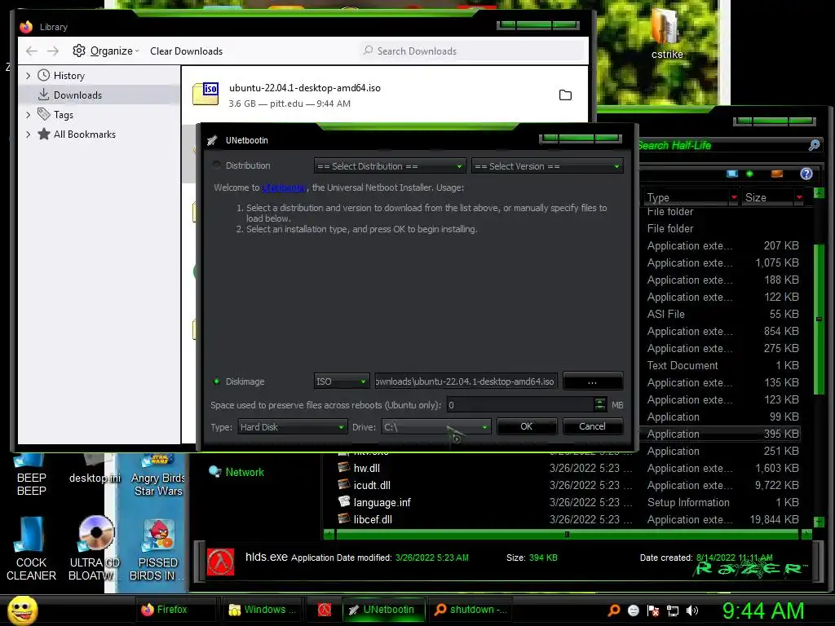Click the vertical scrollbar in Explorer

[819, 320]
